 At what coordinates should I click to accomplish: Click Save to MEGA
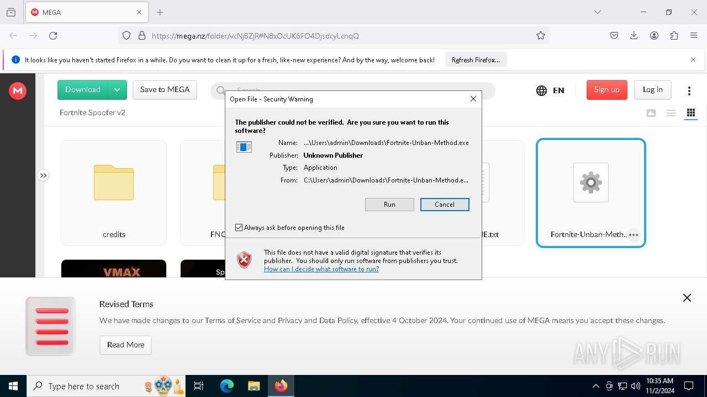pyautogui.click(x=165, y=90)
